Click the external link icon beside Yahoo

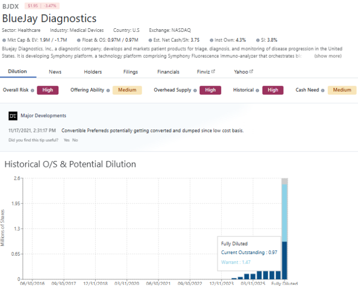coord(251,71)
